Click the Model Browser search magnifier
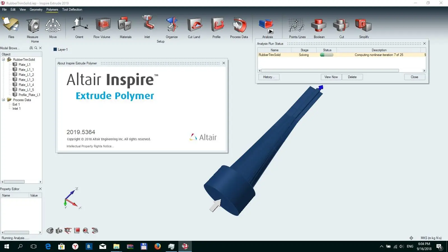Viewport: 448px width, 252px height. click(x=36, y=48)
